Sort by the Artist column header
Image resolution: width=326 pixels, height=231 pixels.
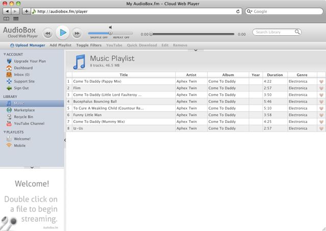tap(192, 75)
